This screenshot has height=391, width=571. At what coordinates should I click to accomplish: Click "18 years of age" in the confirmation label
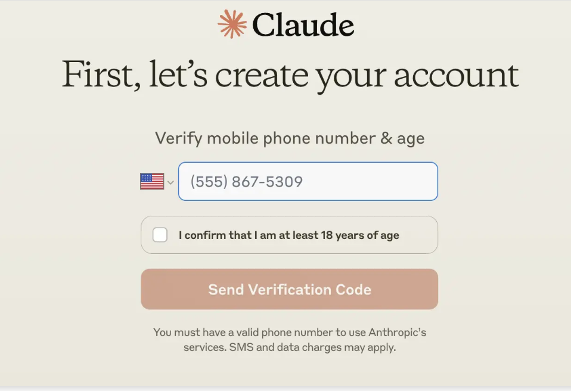pos(360,235)
